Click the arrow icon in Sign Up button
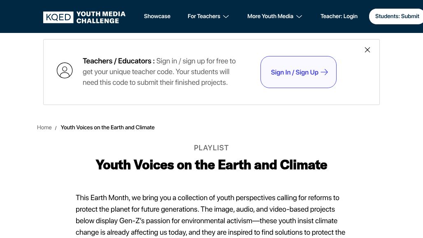423x238 pixels. tap(324, 72)
